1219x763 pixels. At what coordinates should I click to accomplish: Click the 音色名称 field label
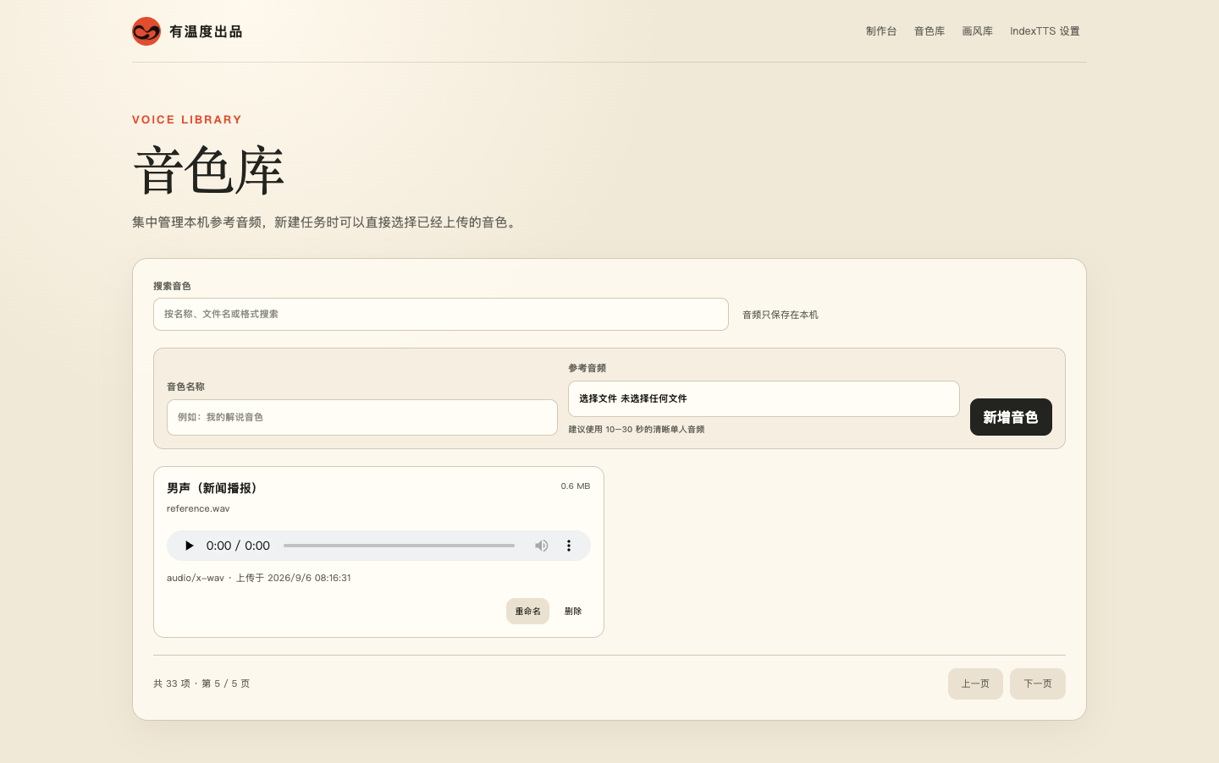185,387
